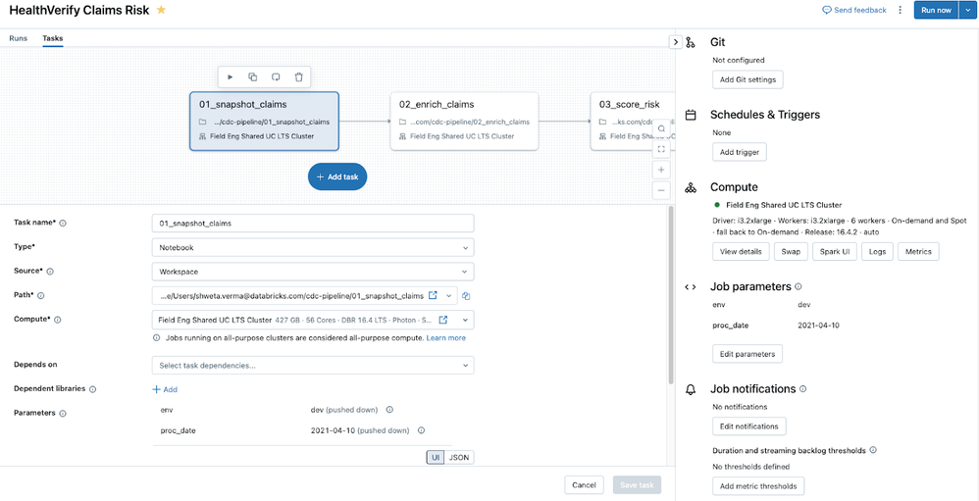This screenshot has height=501, width=979.
Task: Switch parameters view to UI mode
Action: 436,457
